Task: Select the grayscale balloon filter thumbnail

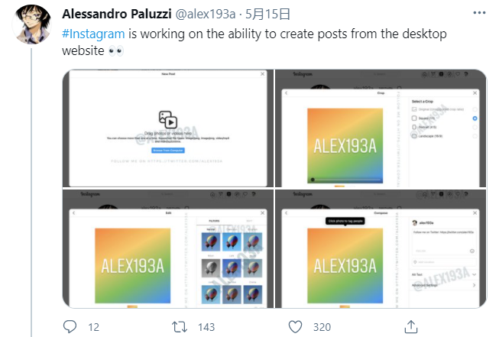Action: (x=211, y=267)
